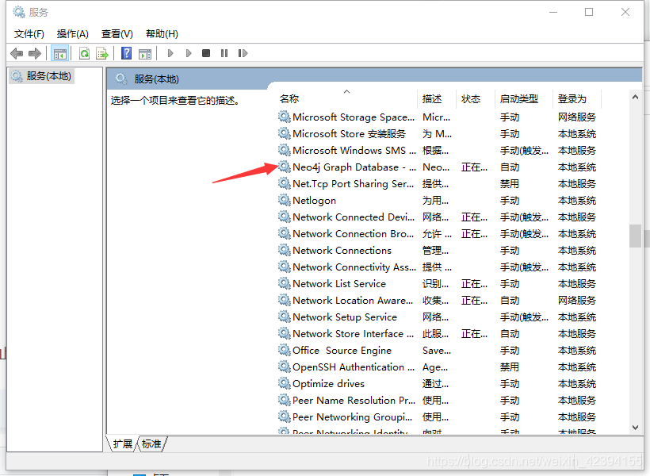The image size is (650, 476).
Task: Close the 服务 window
Action: point(625,12)
